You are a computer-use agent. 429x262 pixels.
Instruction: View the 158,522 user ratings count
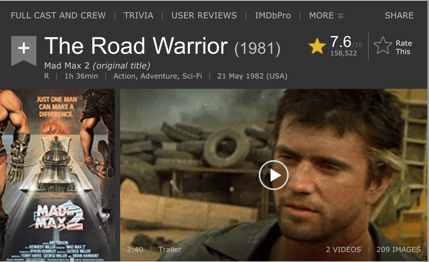coord(344,53)
